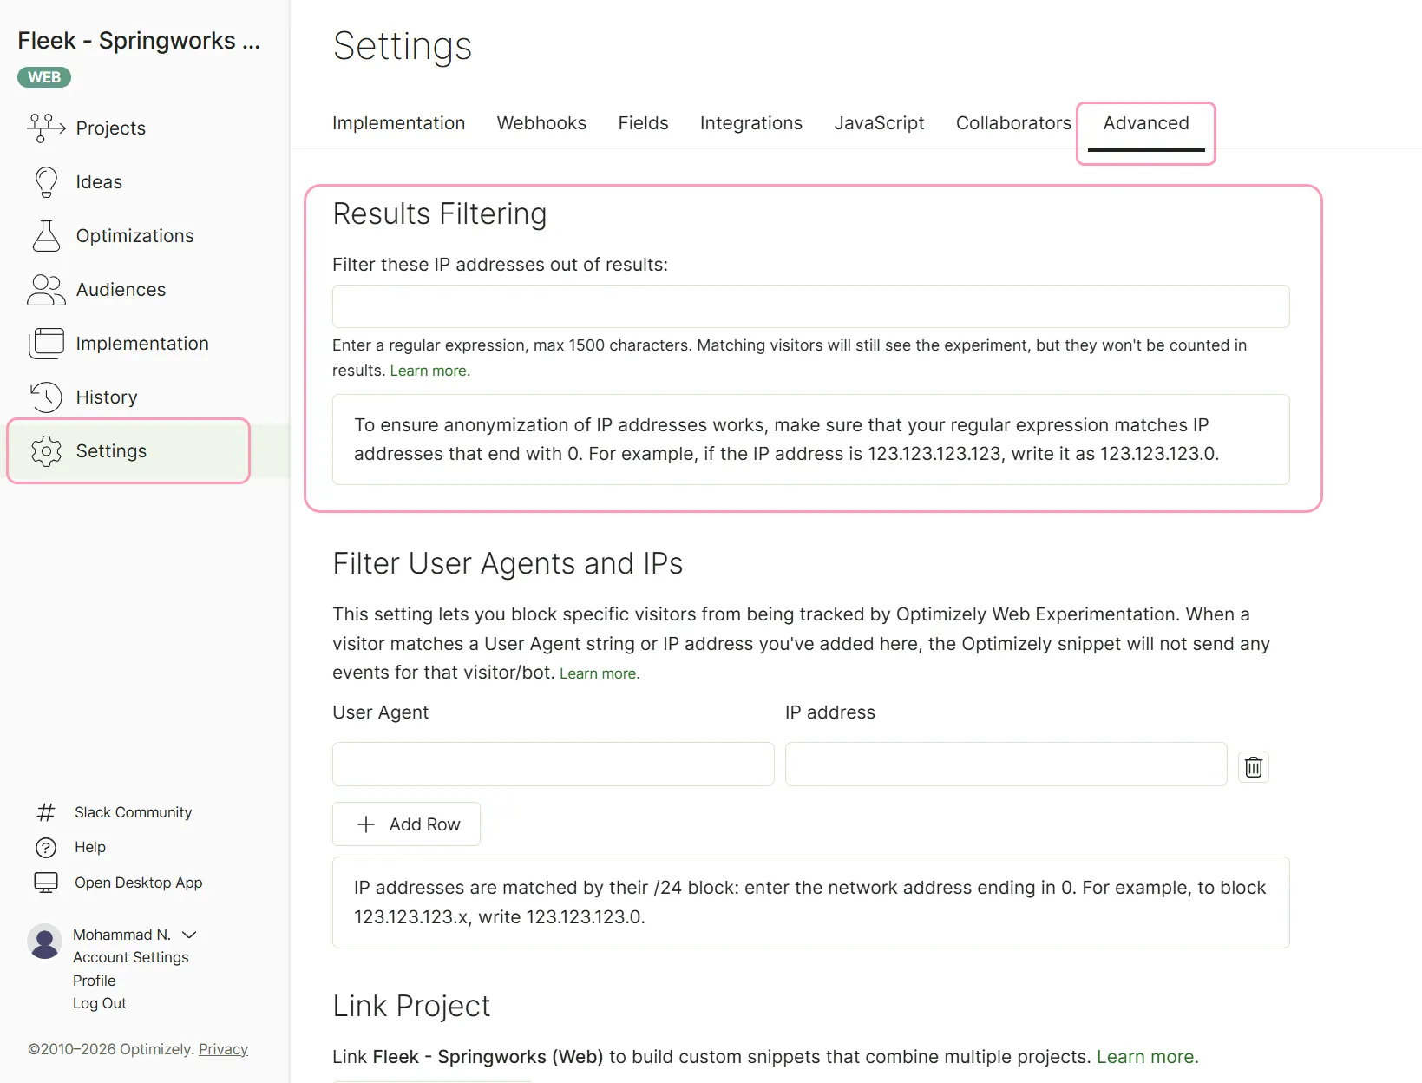Viewport: 1422px width, 1083px height.
Task: Click the Ideas lightbulb icon
Action: coord(46,182)
